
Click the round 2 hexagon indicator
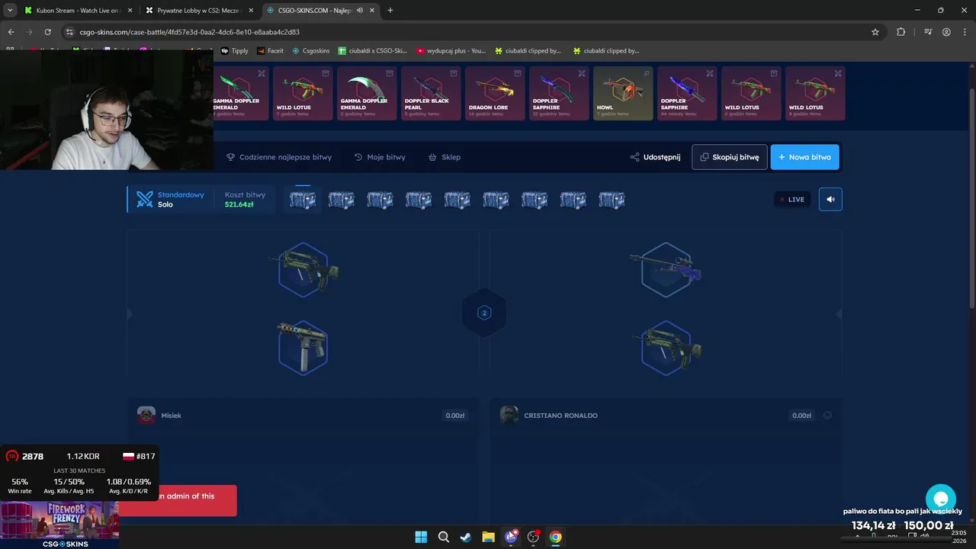pos(483,313)
